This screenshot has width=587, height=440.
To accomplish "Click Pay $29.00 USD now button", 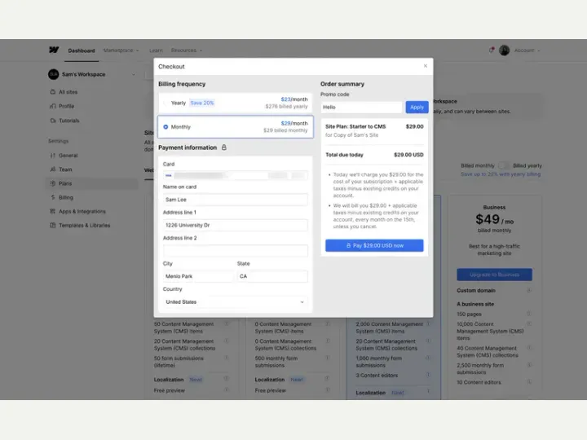I will (x=374, y=245).
